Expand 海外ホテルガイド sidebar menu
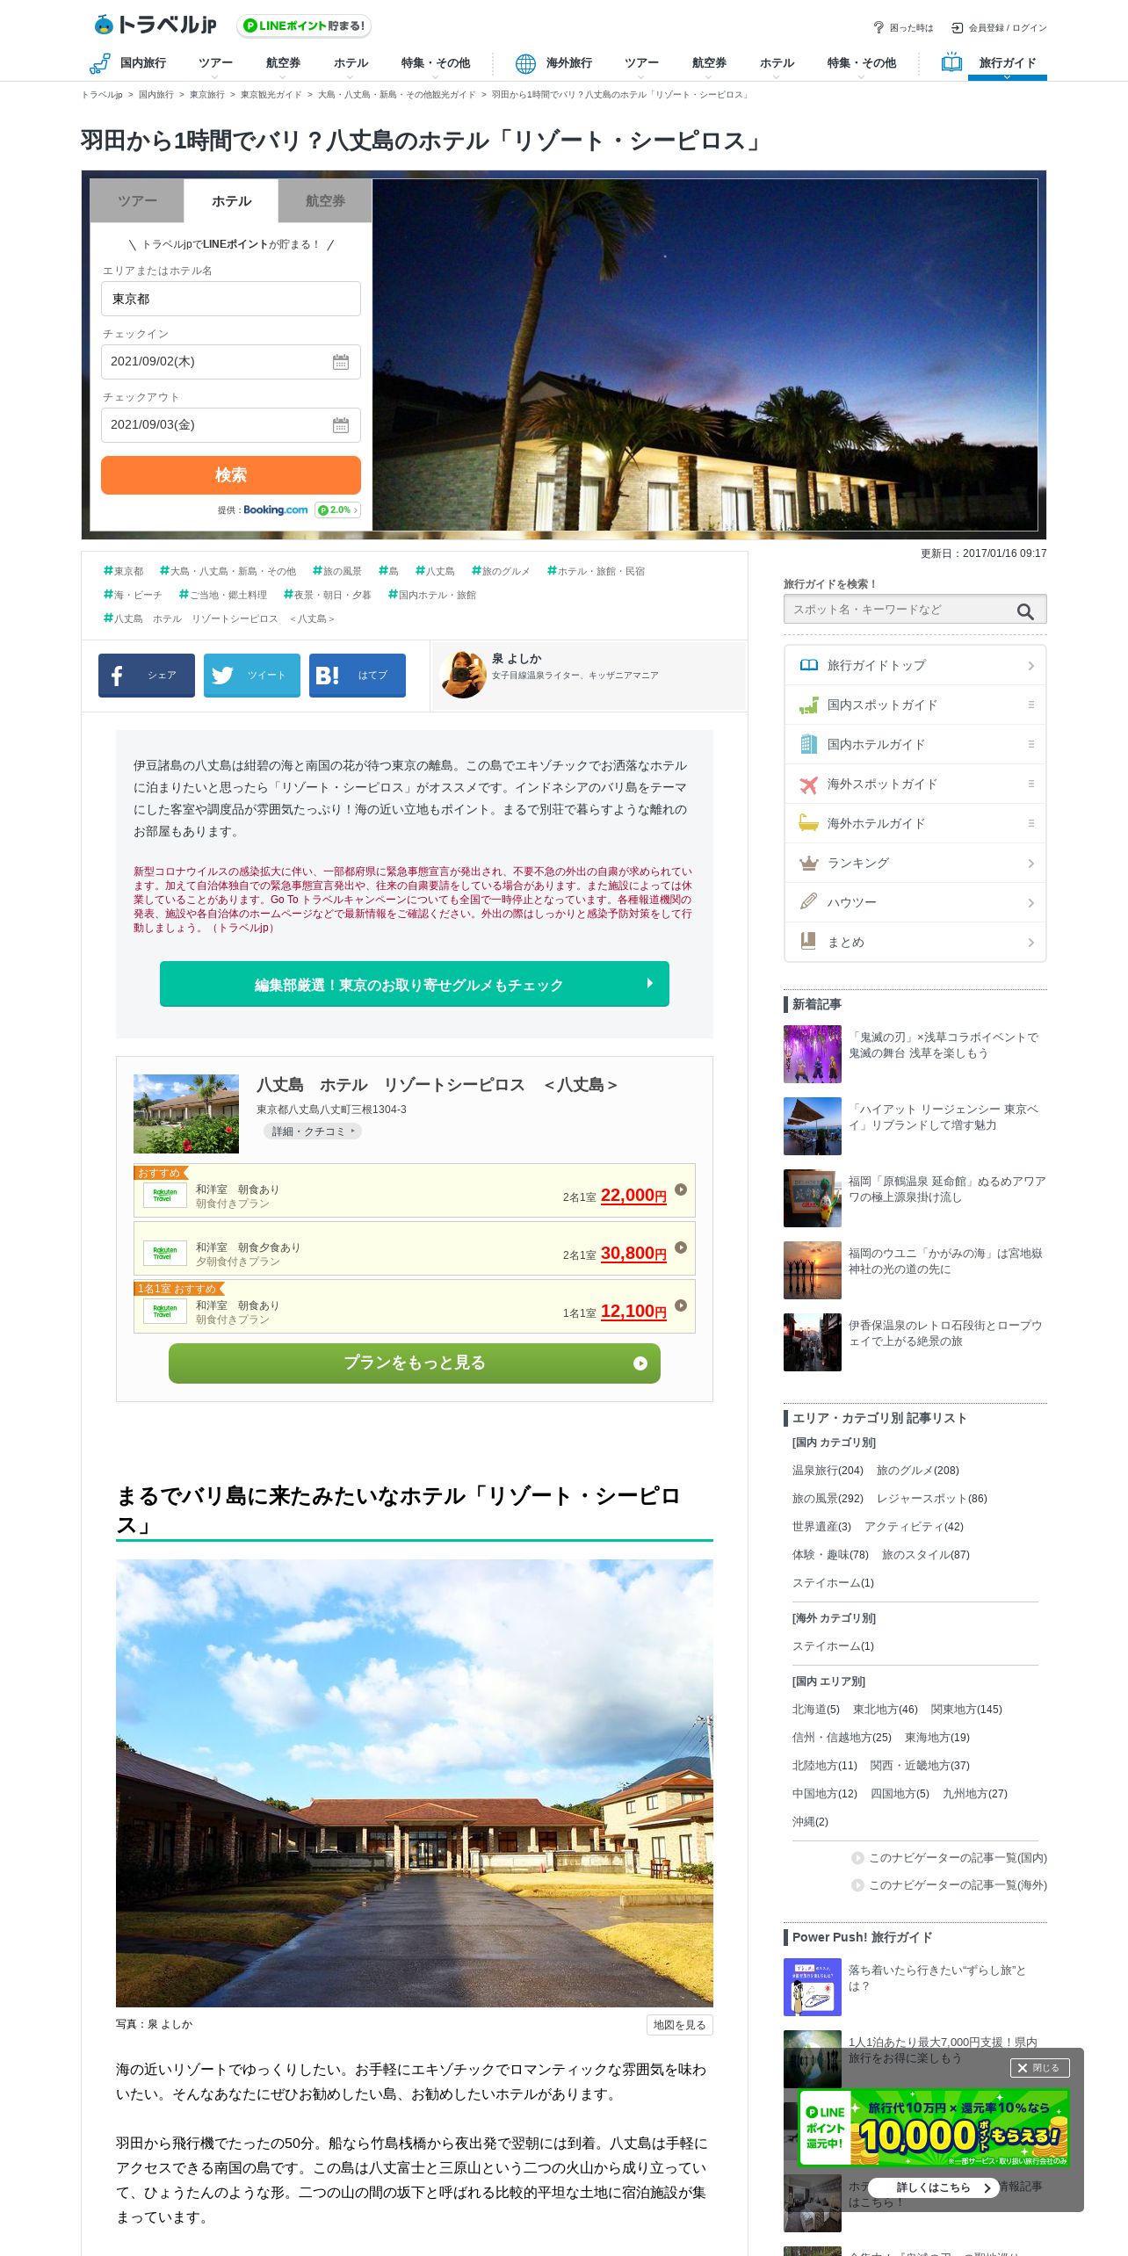 [915, 823]
